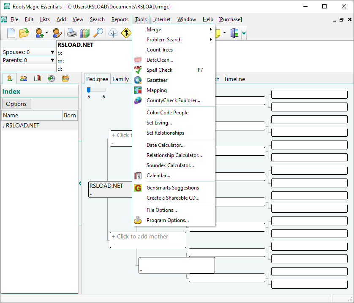Click the add person toolbar icon
The width and height of the screenshot is (354, 303).
[39, 33]
